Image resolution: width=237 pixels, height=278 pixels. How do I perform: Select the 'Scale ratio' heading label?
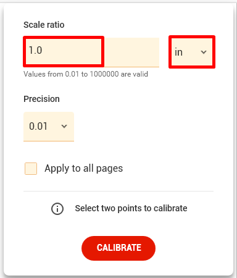point(44,25)
